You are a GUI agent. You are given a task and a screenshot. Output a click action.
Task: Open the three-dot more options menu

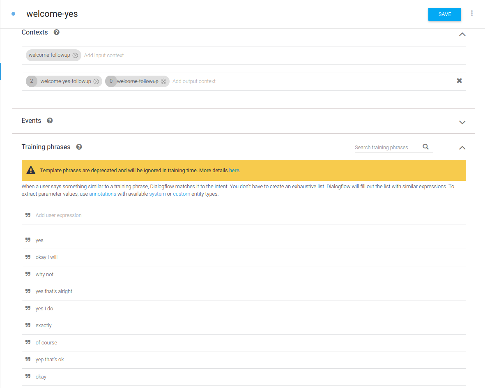(472, 14)
